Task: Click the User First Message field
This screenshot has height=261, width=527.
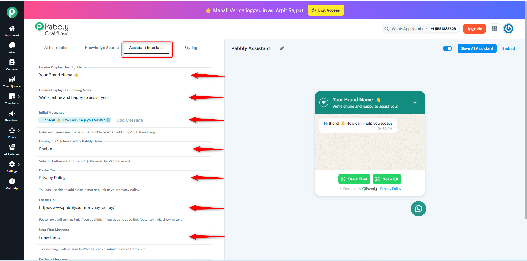Action: (124, 237)
